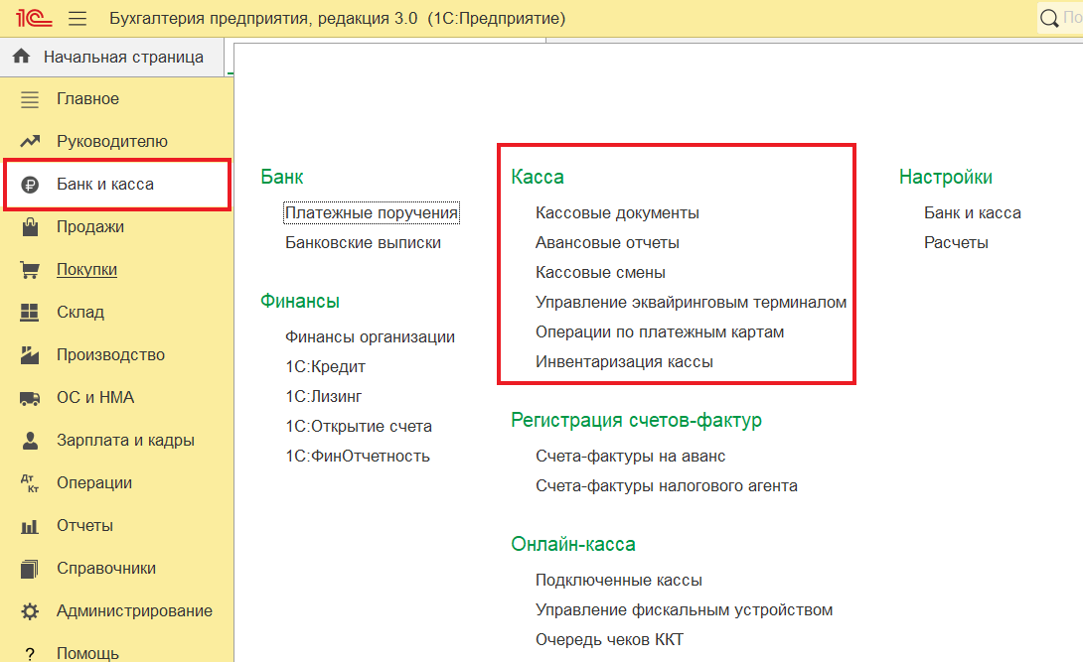Select Руководителю in the sections panel
Image resolution: width=1083 pixels, height=662 pixels.
pos(112,141)
